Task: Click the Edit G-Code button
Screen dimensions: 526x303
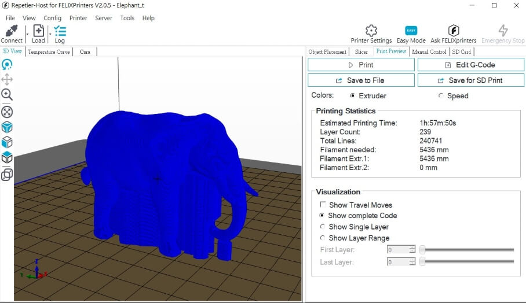Action: tap(470, 65)
